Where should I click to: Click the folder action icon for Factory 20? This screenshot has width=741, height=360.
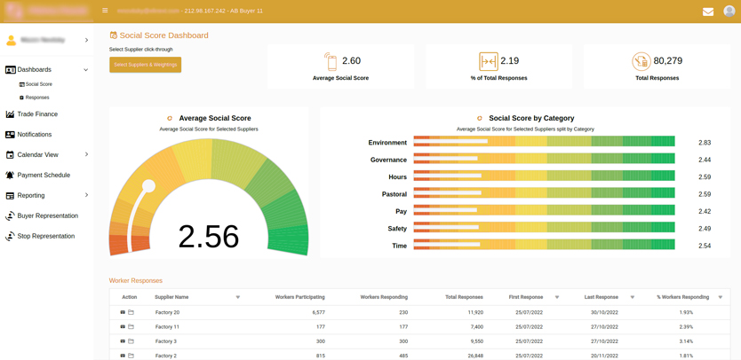[x=131, y=312]
